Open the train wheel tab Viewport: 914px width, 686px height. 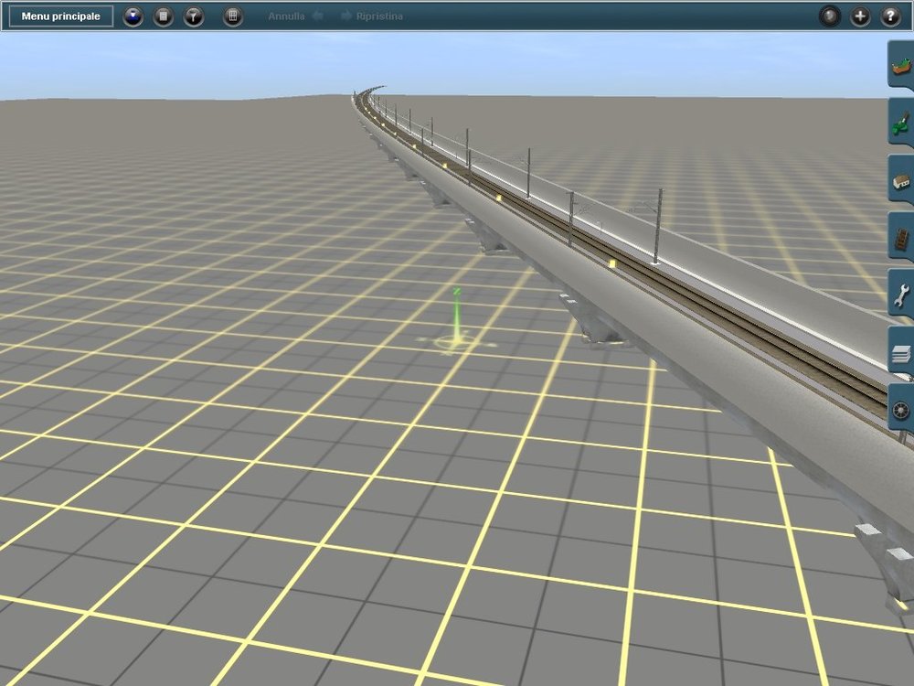click(900, 408)
